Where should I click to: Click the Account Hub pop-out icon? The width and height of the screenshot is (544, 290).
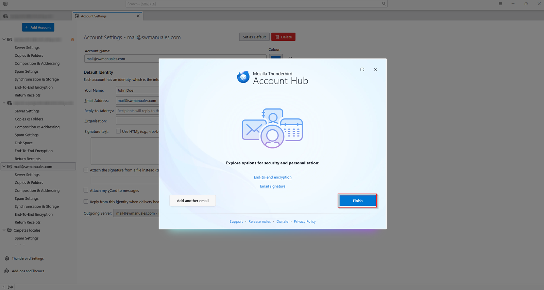coord(362,70)
